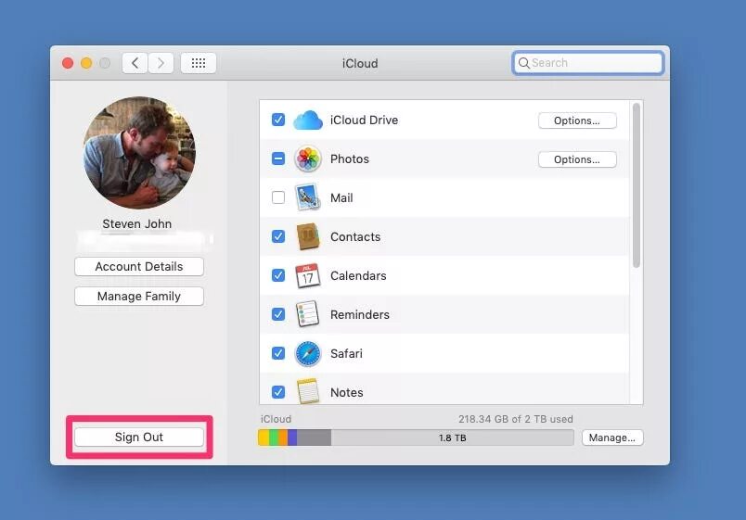The image size is (746, 520).
Task: Click the magnifying glass in Search
Action: click(524, 63)
